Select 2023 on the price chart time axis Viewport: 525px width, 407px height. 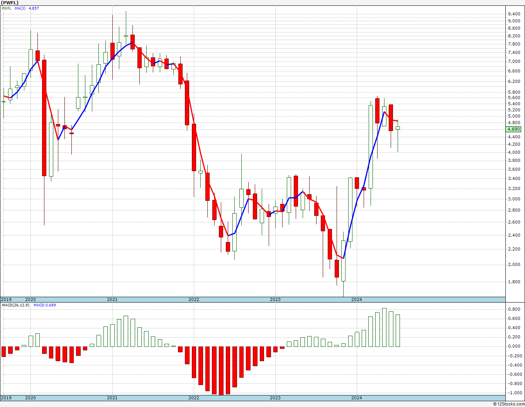point(275,299)
